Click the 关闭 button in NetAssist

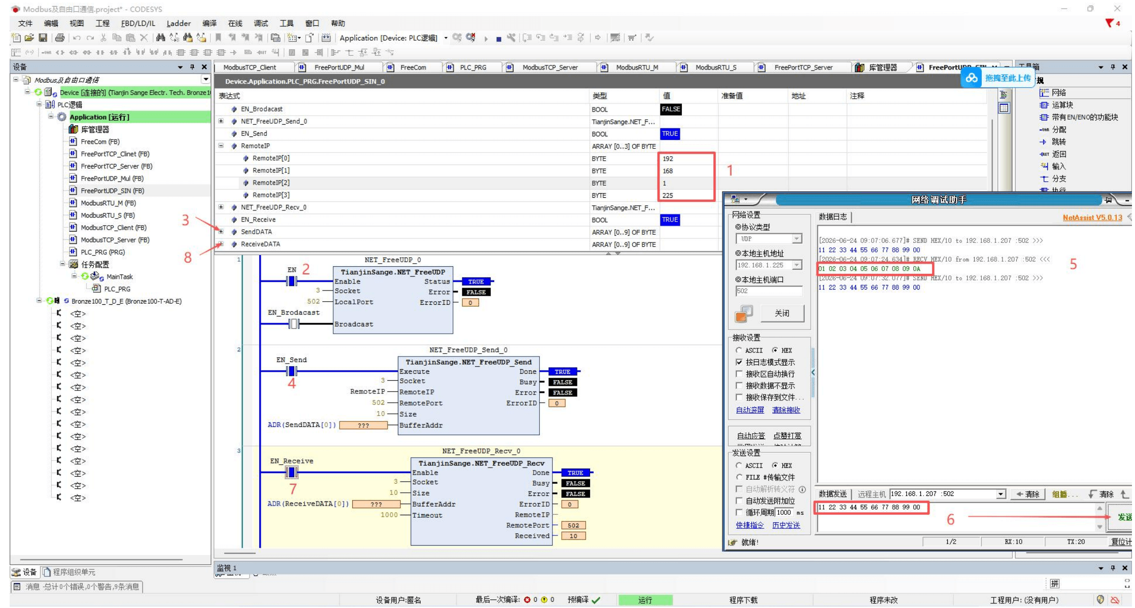[782, 313]
